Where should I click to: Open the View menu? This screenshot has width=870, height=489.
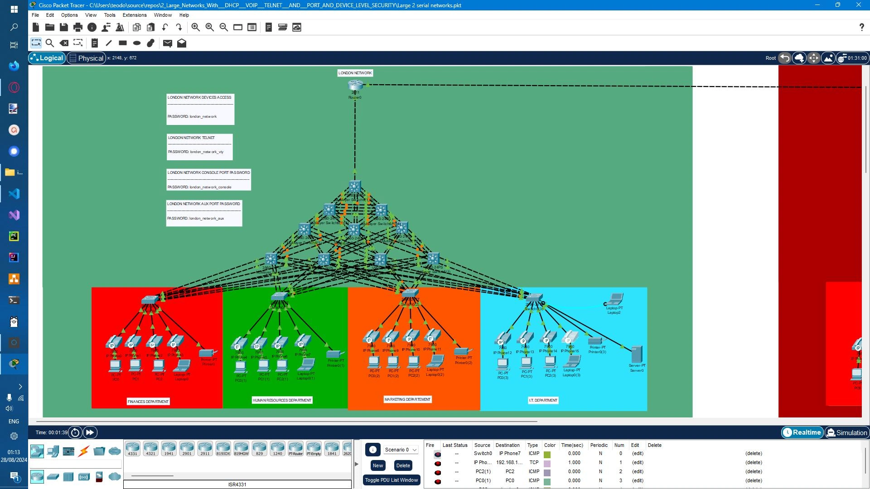point(91,15)
